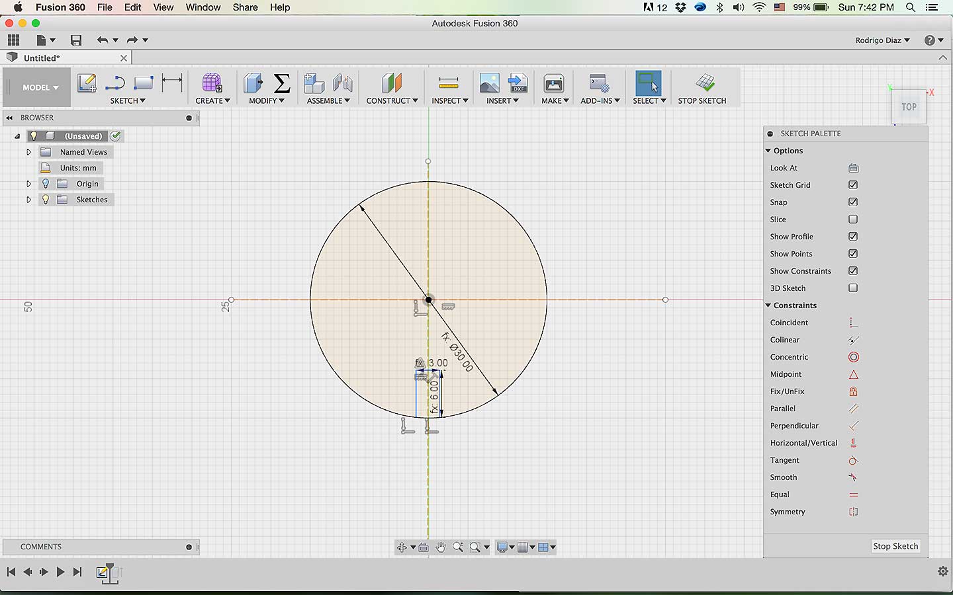Open the CREATE dropdown menu
This screenshot has height=595, width=953.
[x=212, y=100]
